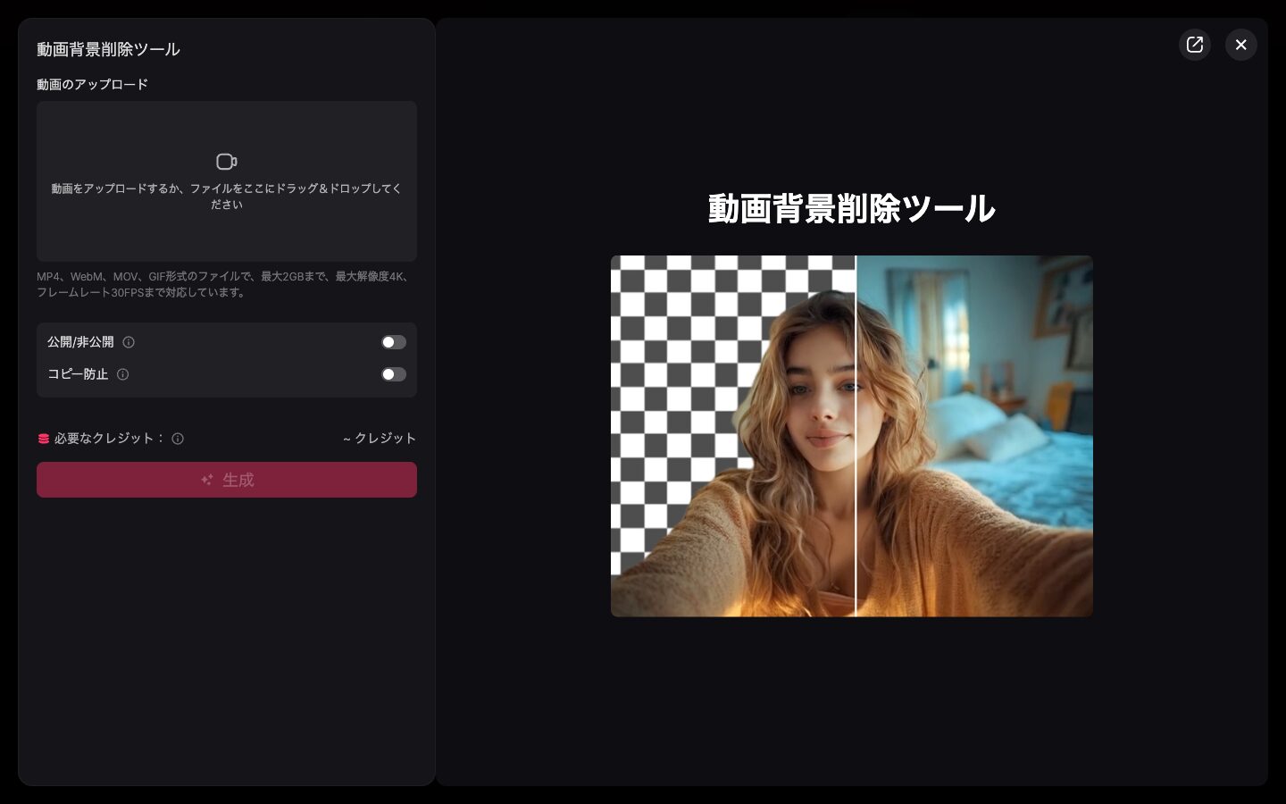Click the 必要なクレジット label
Screen dimensions: 1286x804
pos(110,439)
